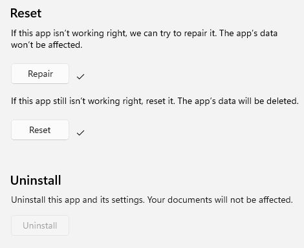Click the checkmark icon beside Repair
Screen dimensions: 304x248
[80, 76]
